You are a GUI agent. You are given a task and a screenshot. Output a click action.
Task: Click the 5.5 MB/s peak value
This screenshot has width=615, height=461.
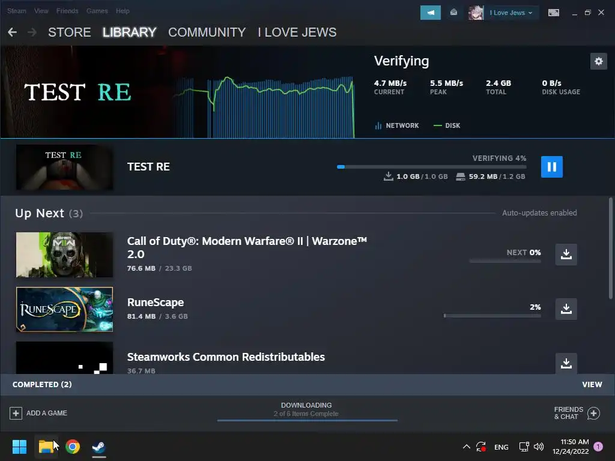[446, 83]
